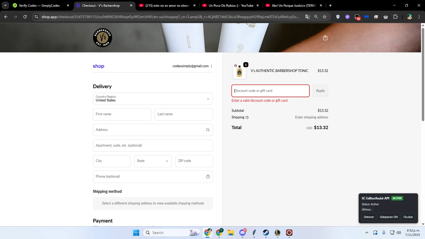Click the V's Barbershop logo

pyautogui.click(x=103, y=38)
